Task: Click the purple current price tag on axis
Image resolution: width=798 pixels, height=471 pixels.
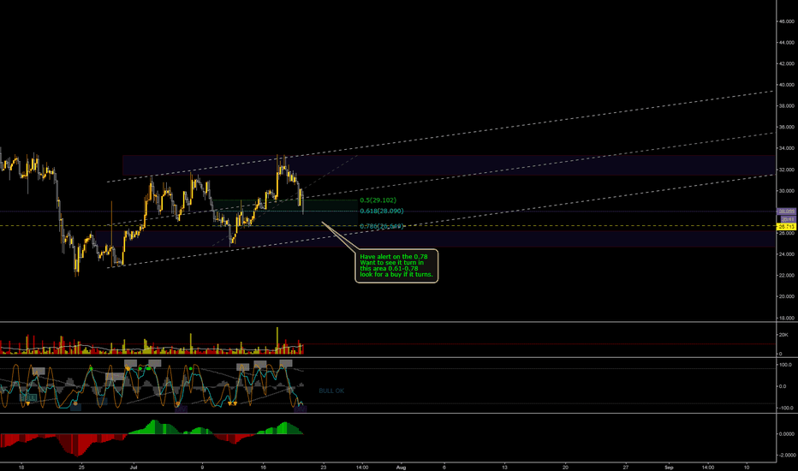Action: click(786, 211)
